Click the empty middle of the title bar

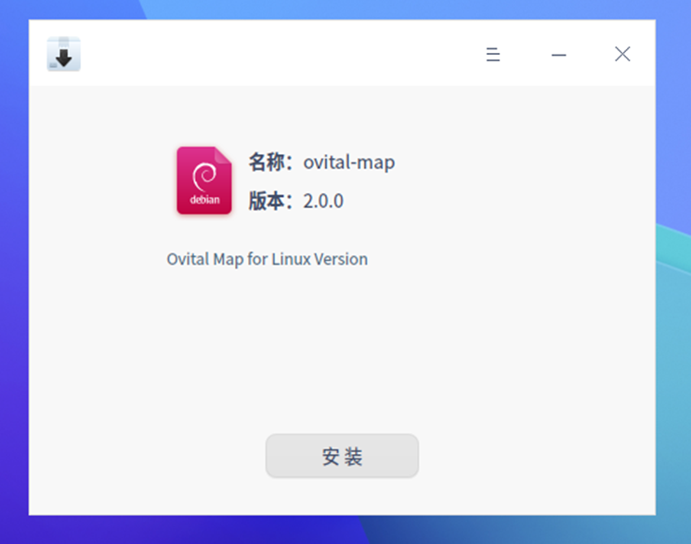click(279, 55)
